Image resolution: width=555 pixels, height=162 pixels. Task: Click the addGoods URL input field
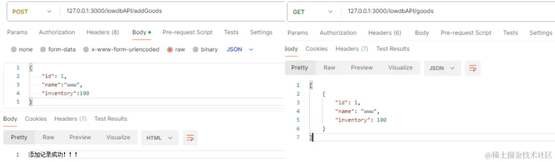click(x=173, y=11)
